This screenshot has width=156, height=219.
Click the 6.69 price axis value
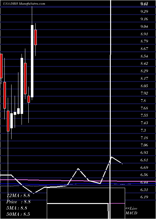click(144, 167)
